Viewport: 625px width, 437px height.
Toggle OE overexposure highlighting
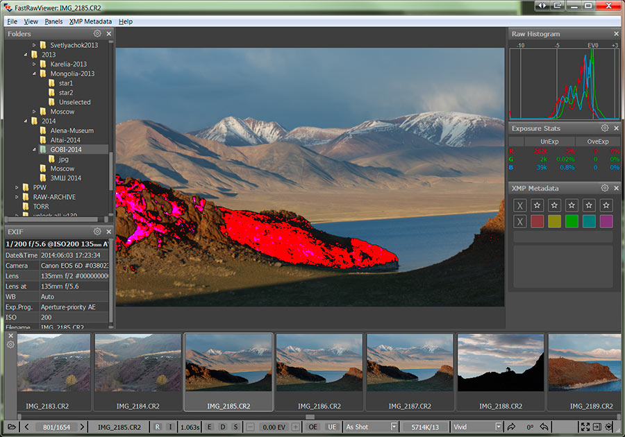point(313,427)
